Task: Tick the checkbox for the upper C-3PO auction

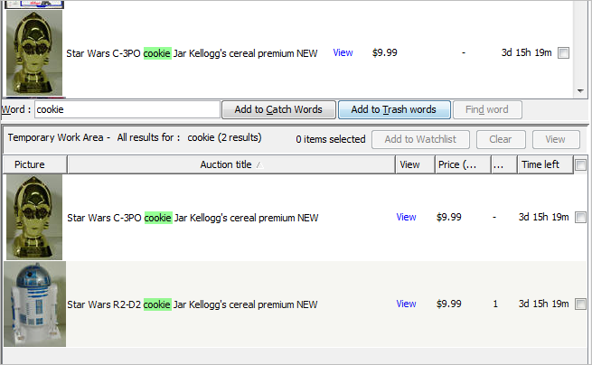Action: pos(563,52)
